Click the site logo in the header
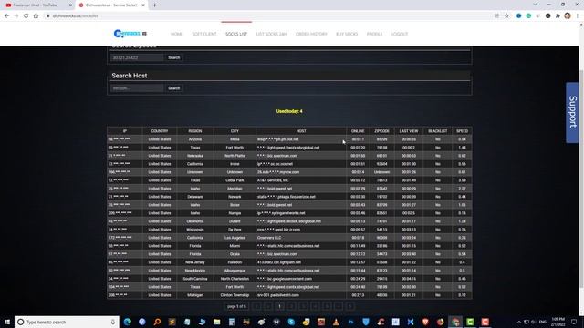The image size is (584, 328). (130, 34)
